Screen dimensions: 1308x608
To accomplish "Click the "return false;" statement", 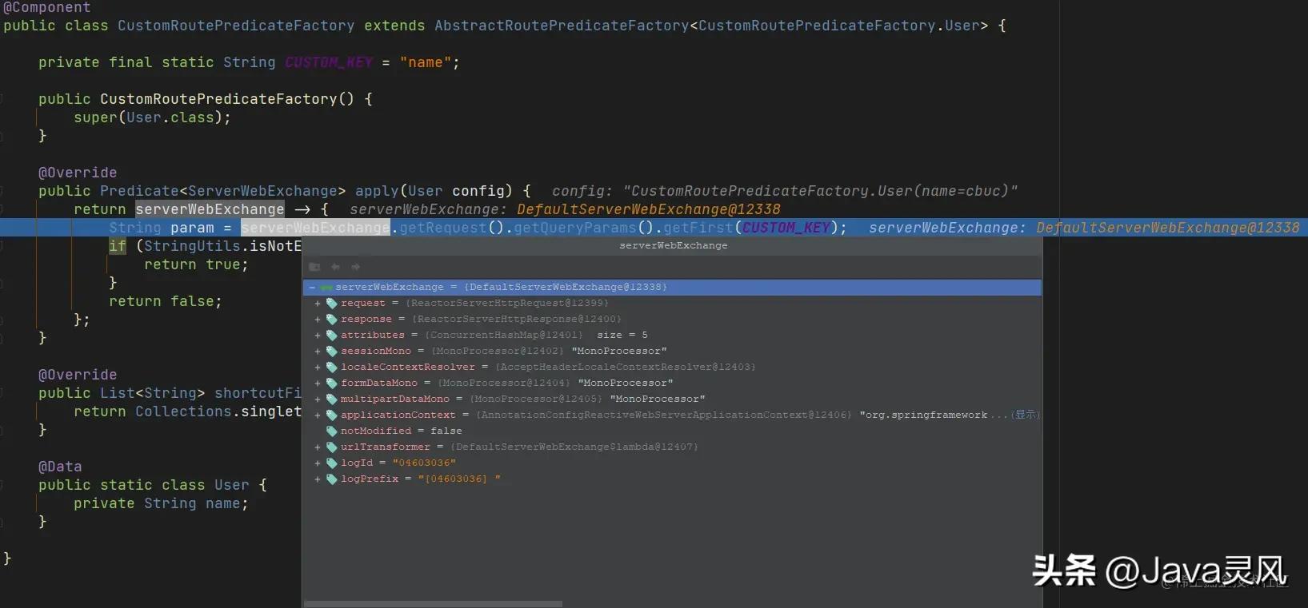I will click(166, 301).
